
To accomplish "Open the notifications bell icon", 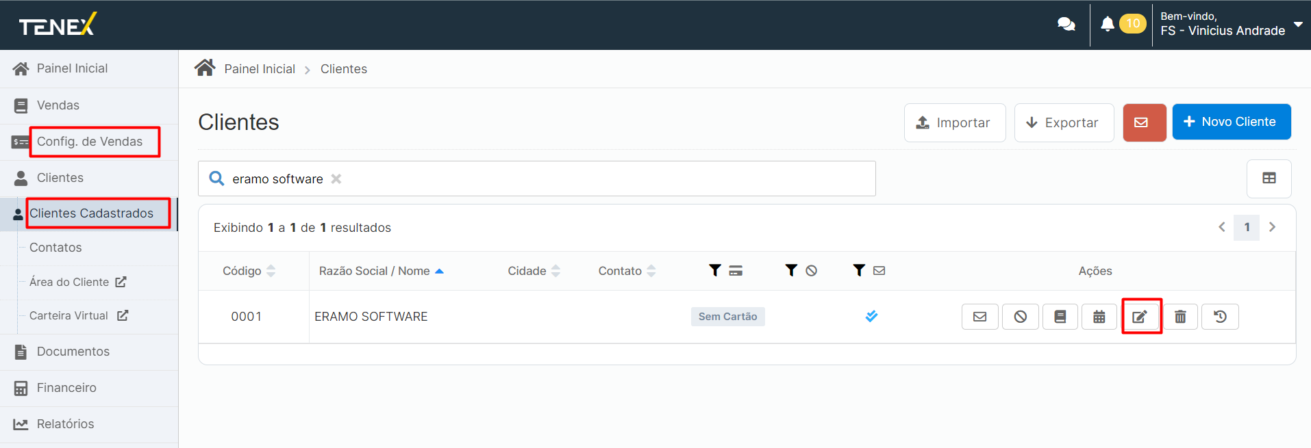I will (1107, 24).
